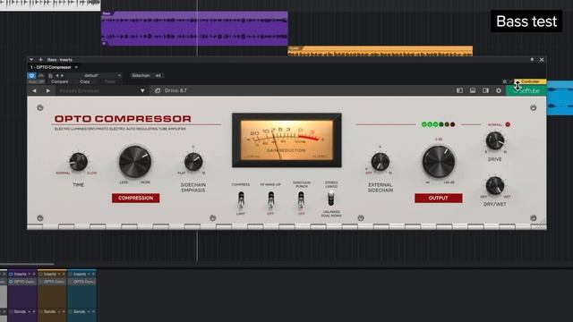Toggle teal channel Inserts activation

tap(70, 274)
